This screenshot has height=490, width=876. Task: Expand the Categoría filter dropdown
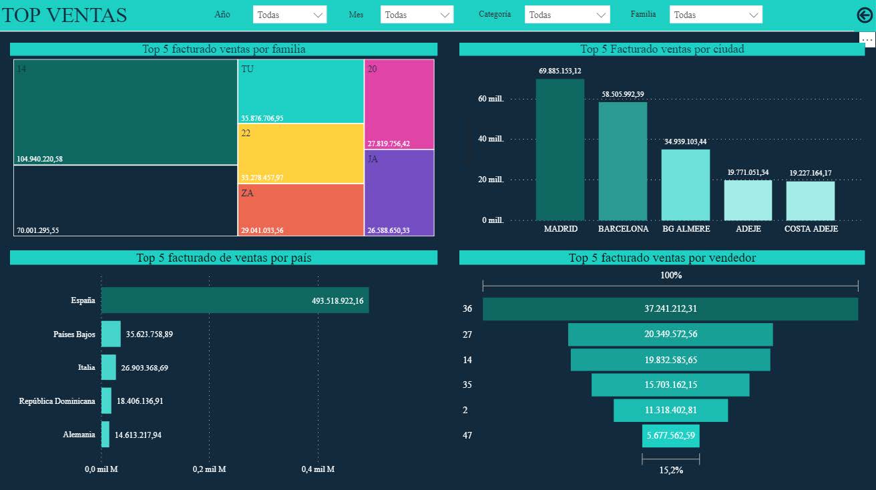pyautogui.click(x=567, y=15)
